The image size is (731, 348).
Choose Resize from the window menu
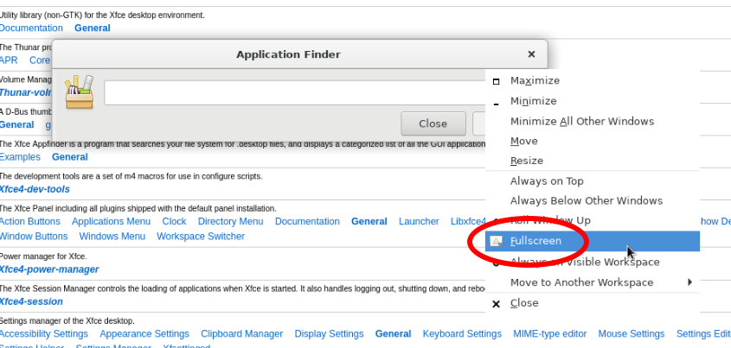527,161
